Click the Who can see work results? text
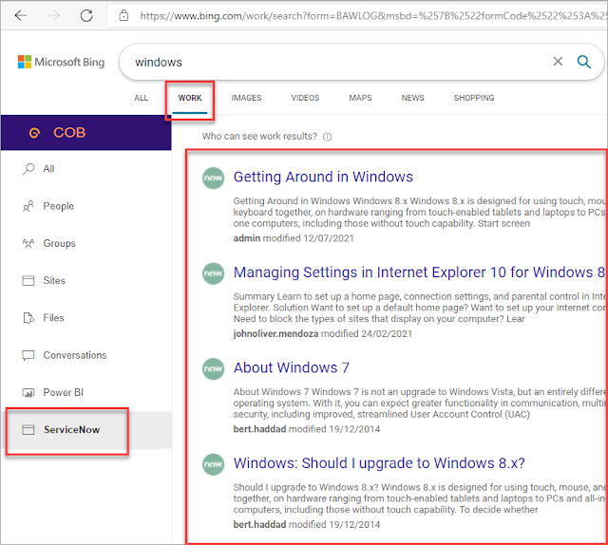 pos(259,137)
